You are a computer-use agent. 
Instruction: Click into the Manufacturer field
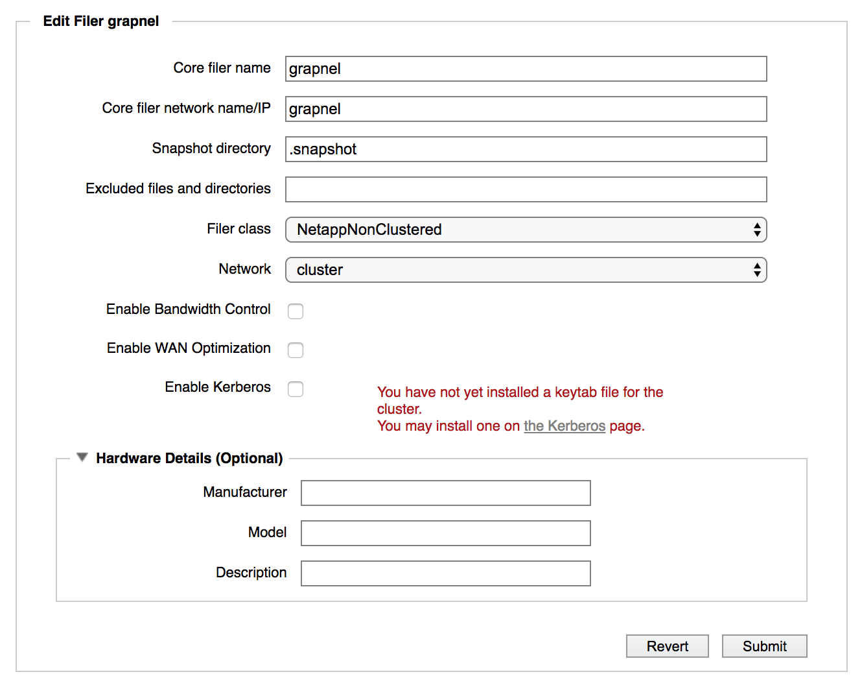click(x=446, y=493)
